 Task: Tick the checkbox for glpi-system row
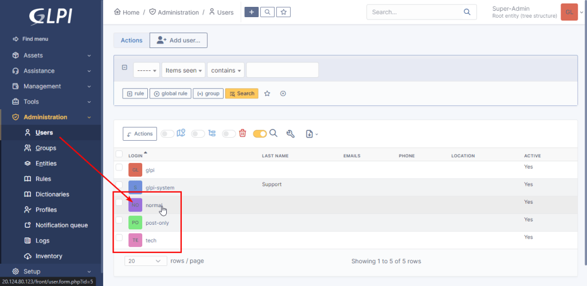click(119, 185)
